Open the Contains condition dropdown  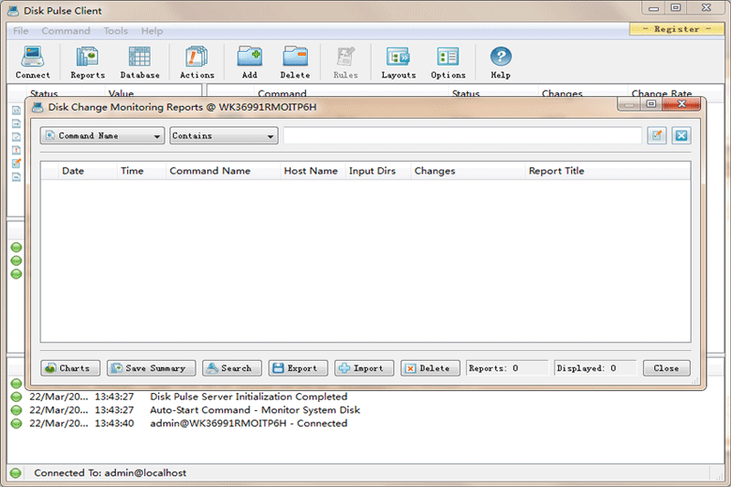pyautogui.click(x=224, y=135)
